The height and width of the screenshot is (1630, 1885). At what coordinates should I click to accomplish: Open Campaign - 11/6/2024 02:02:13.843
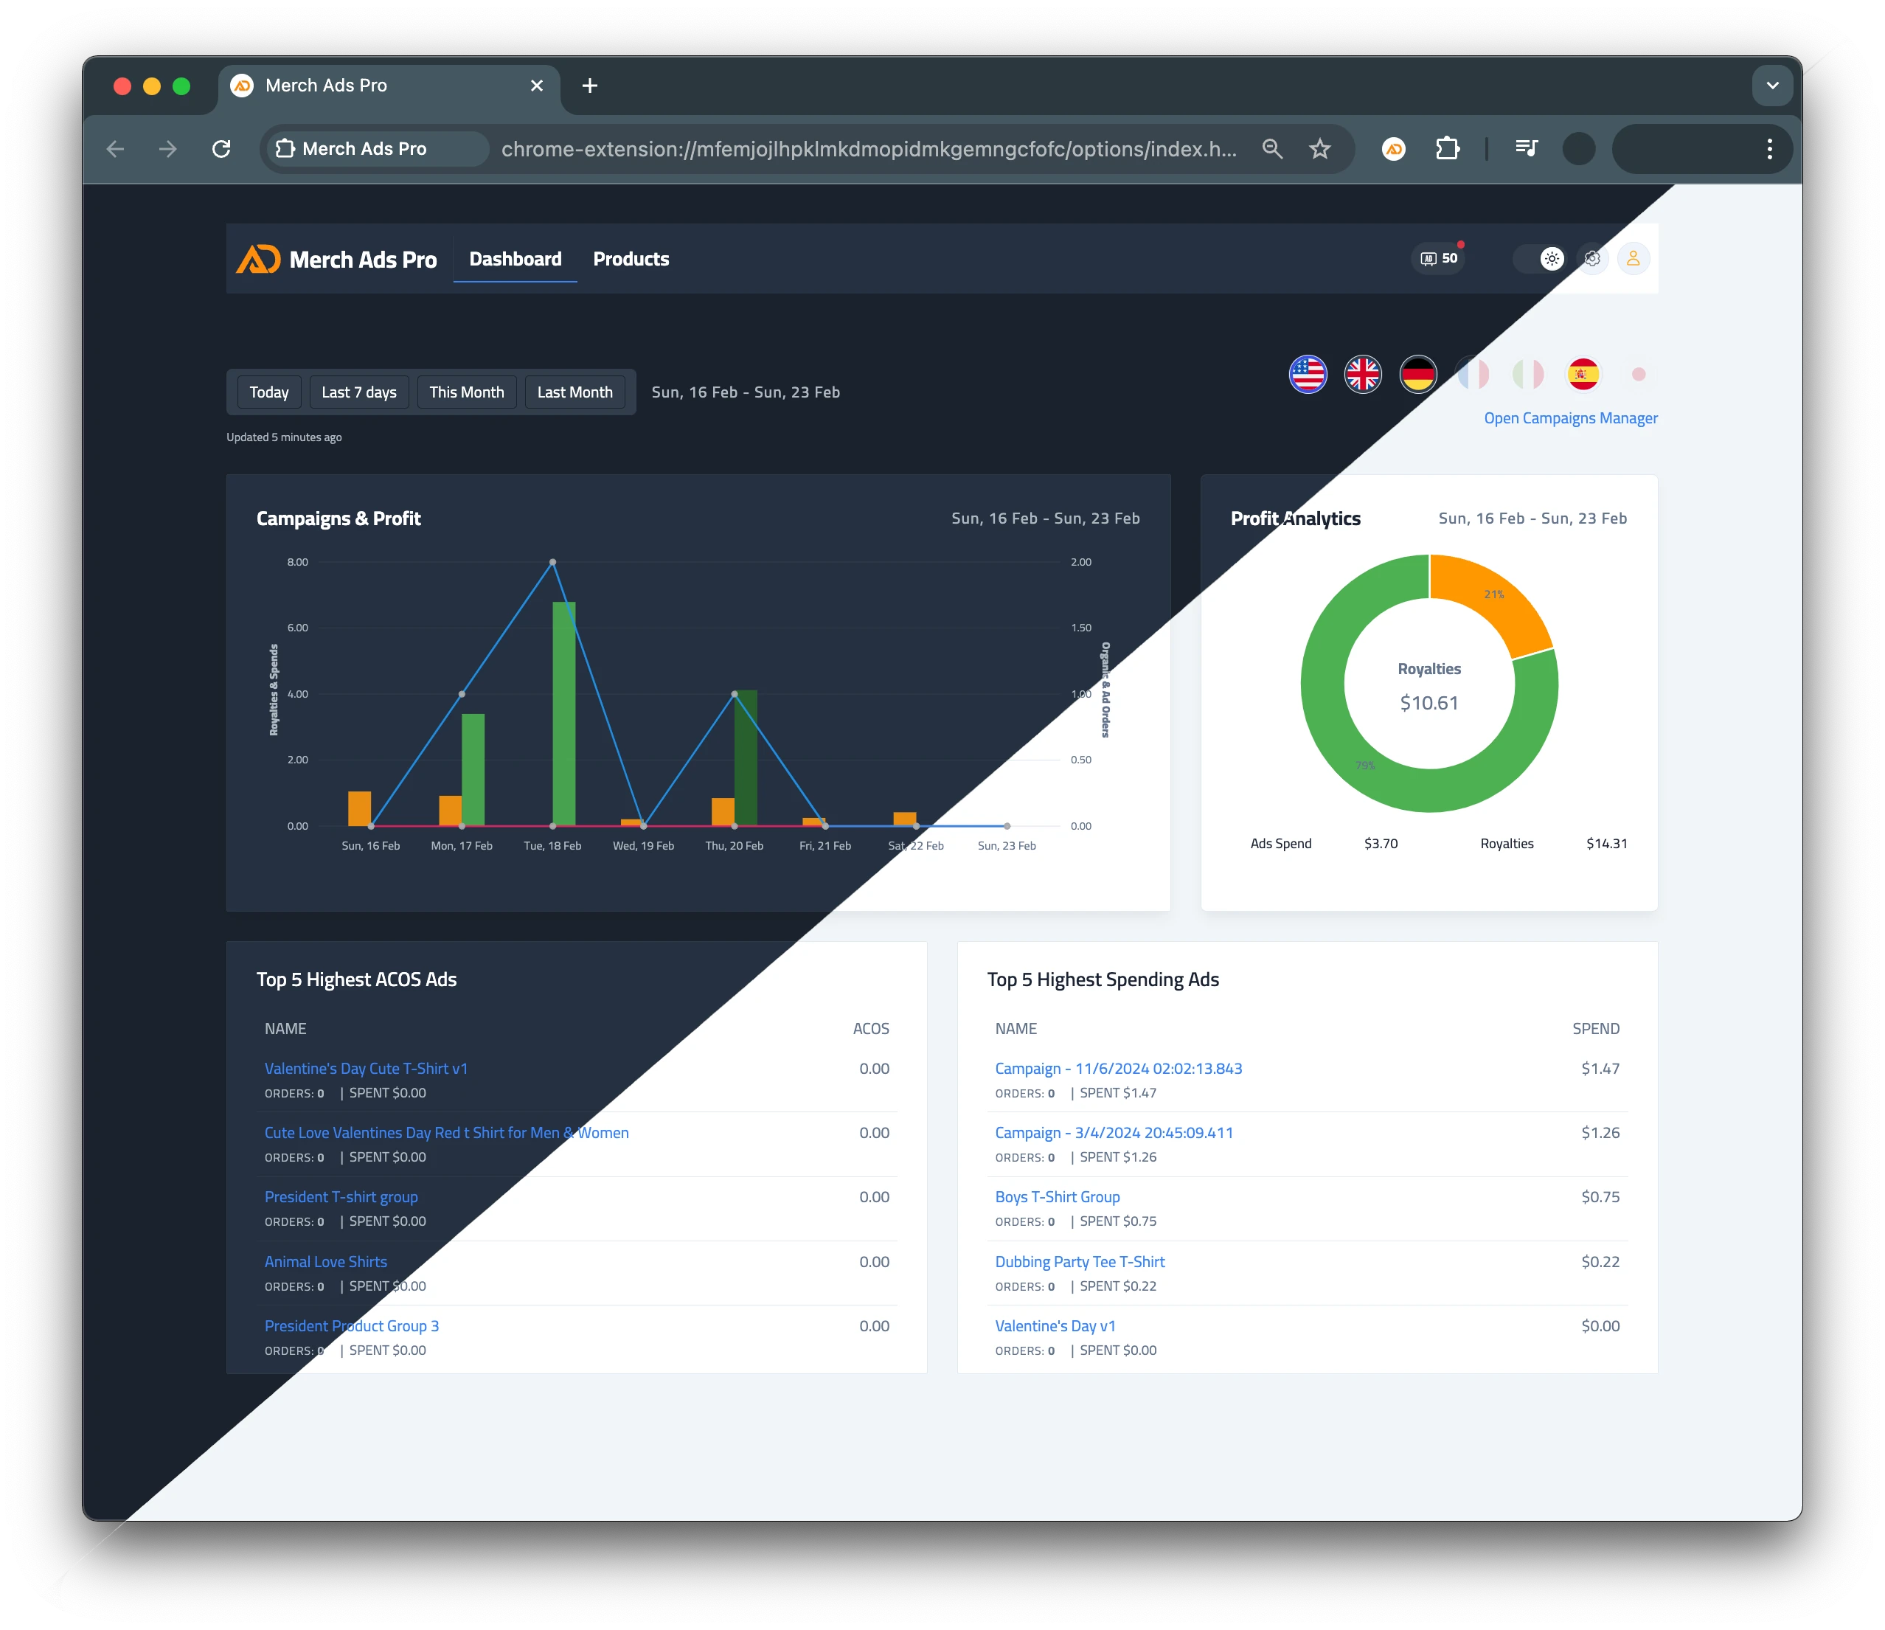click(x=1118, y=1069)
